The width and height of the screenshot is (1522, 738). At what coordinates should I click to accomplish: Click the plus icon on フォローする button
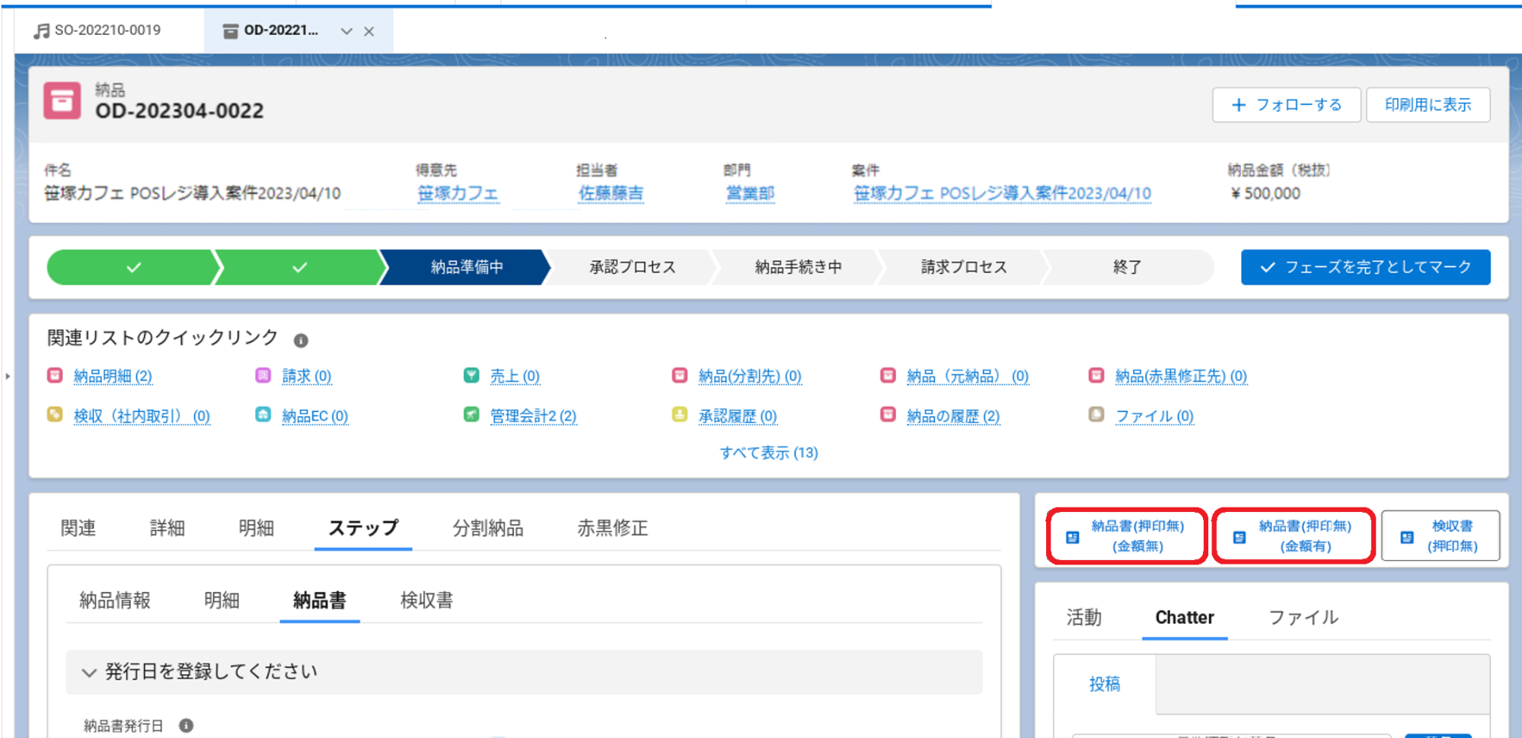click(1239, 105)
